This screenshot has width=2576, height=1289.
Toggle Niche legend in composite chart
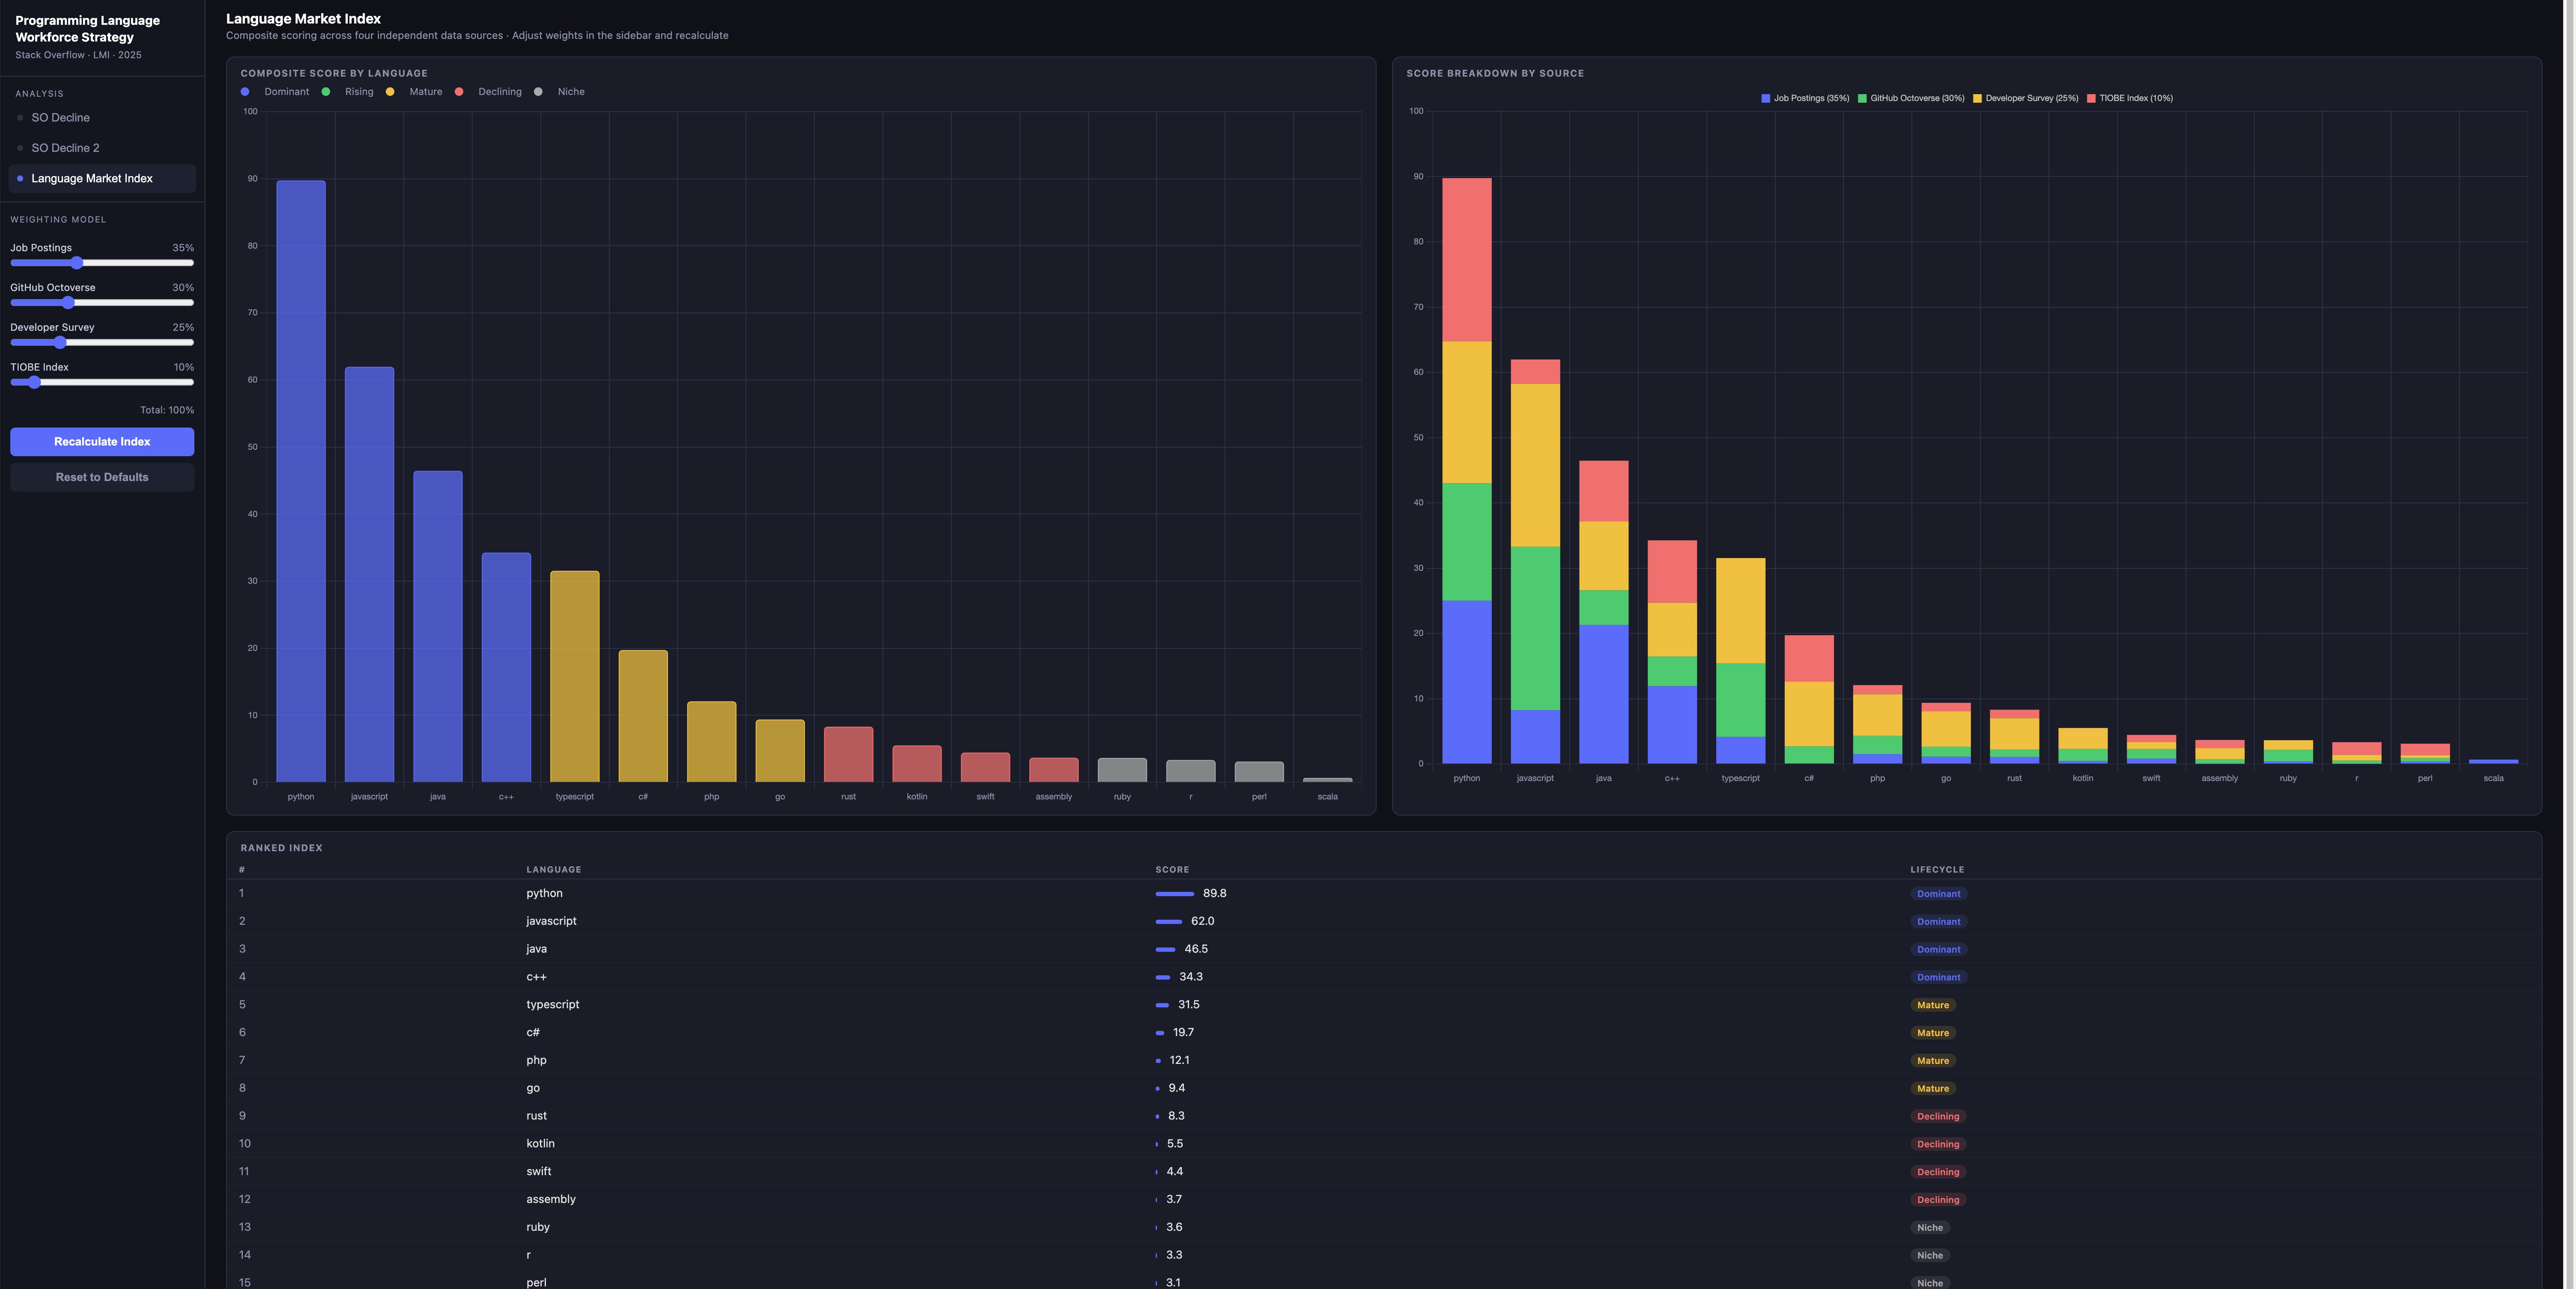(559, 92)
